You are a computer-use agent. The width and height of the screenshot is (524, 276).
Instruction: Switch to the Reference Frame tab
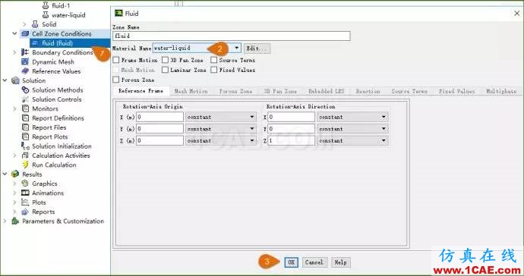[x=140, y=91]
